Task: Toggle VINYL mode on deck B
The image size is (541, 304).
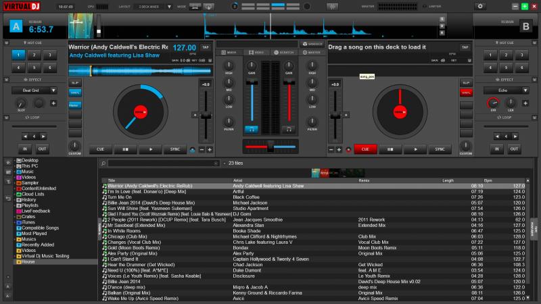Action: pyautogui.click(x=466, y=93)
